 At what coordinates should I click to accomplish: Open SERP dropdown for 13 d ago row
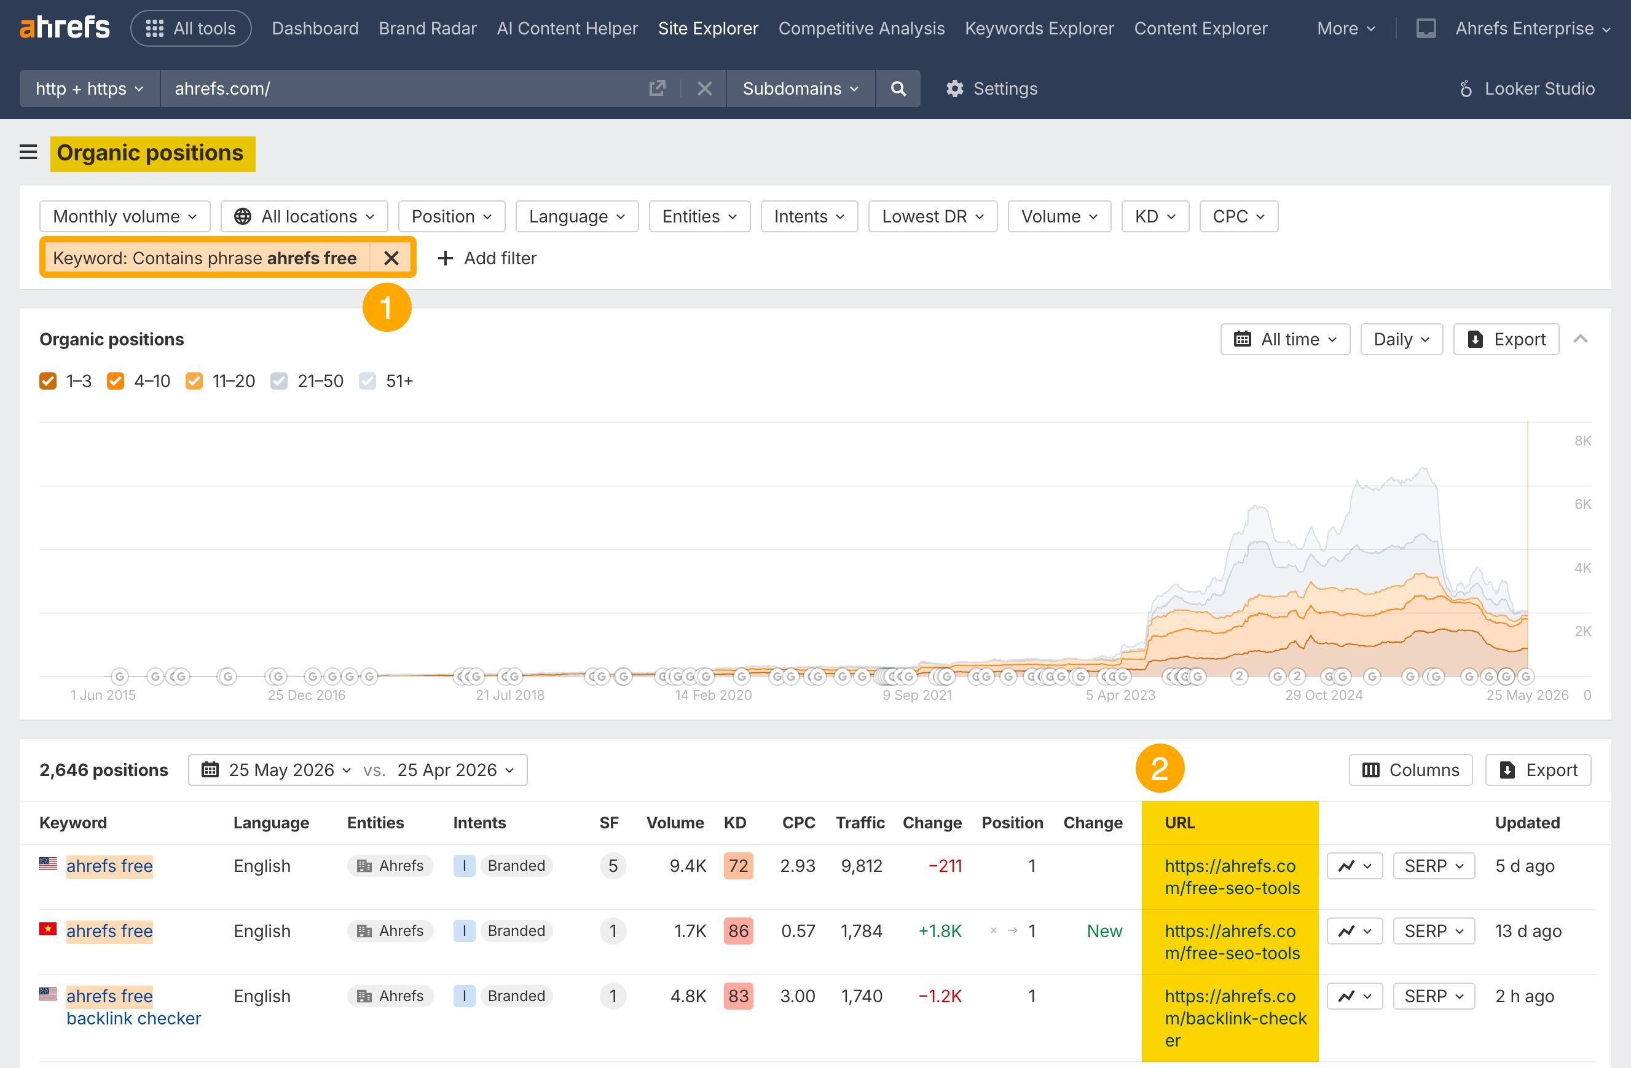(1434, 931)
